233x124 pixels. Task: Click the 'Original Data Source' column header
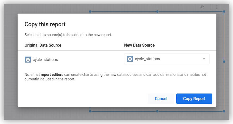coord(43,45)
